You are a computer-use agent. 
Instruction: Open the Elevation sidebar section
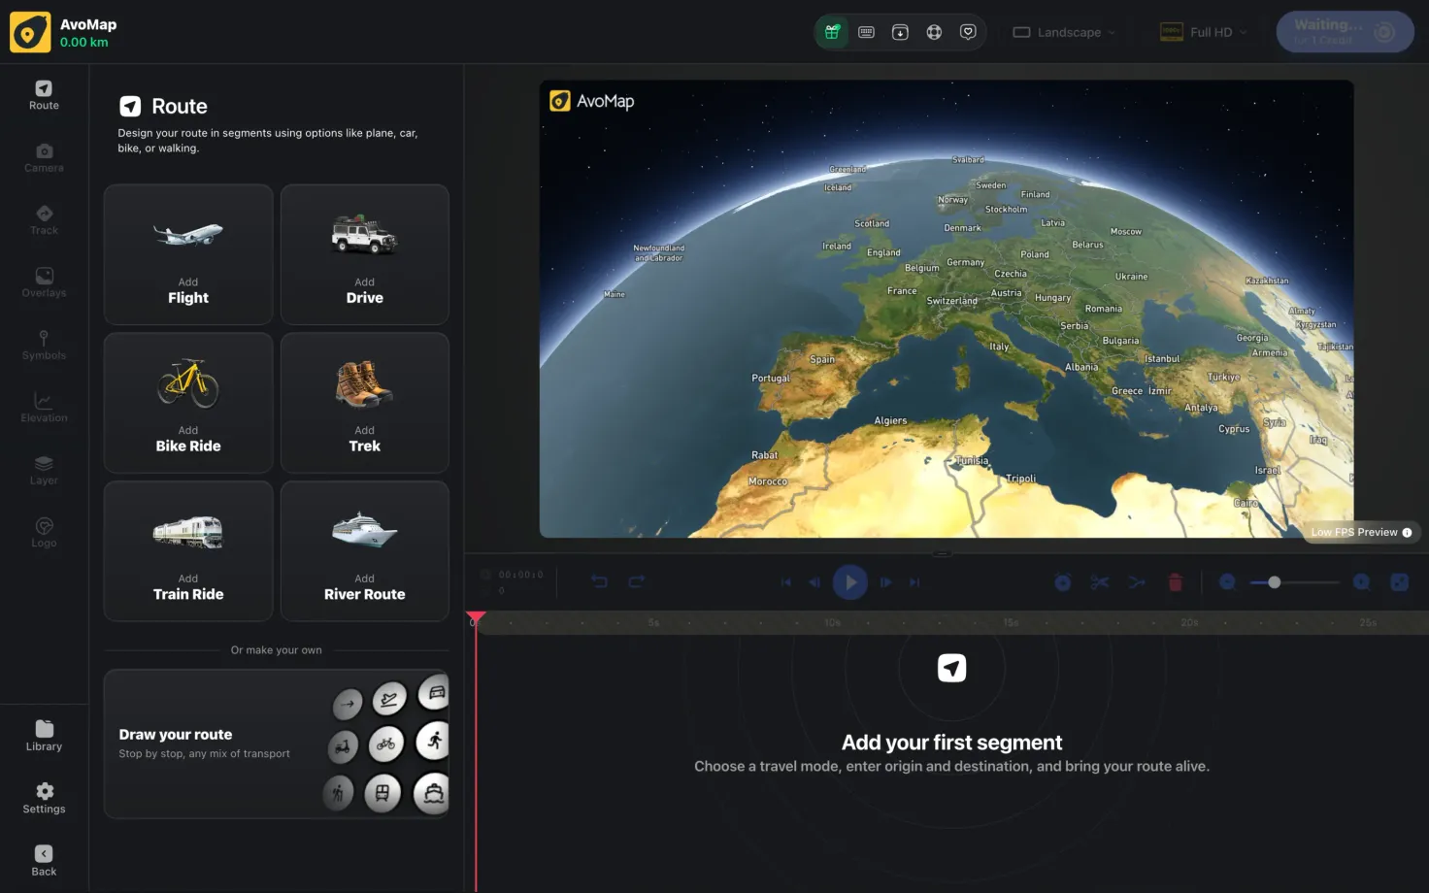click(44, 408)
